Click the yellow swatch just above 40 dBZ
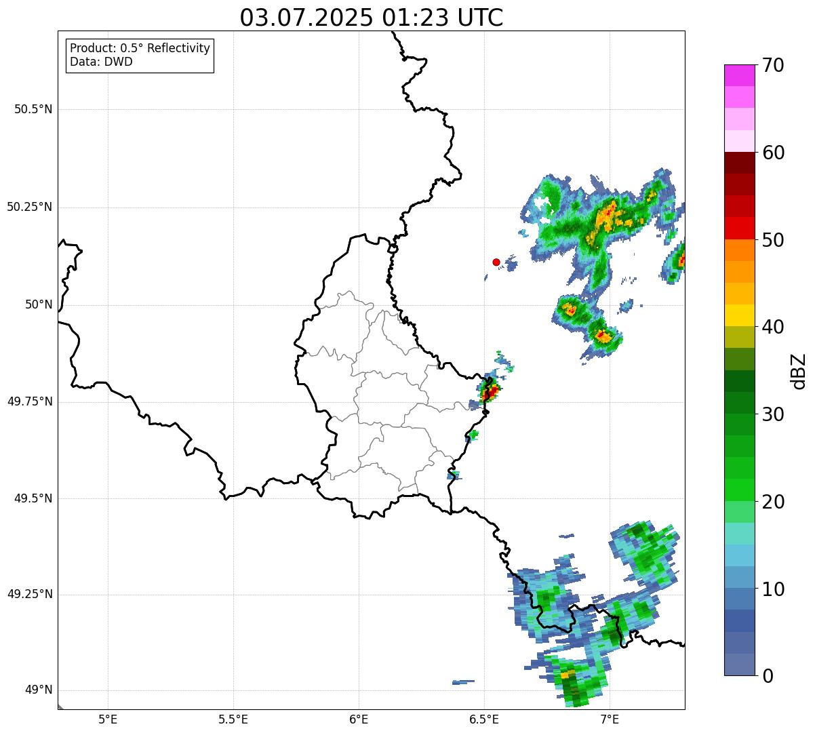815x733 pixels. 740,316
